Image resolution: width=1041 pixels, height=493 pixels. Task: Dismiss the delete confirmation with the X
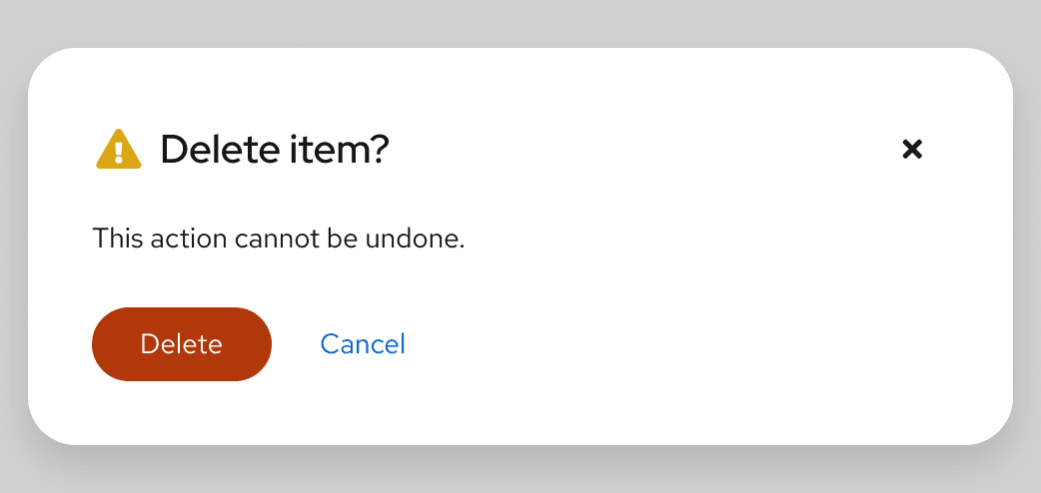click(x=911, y=150)
